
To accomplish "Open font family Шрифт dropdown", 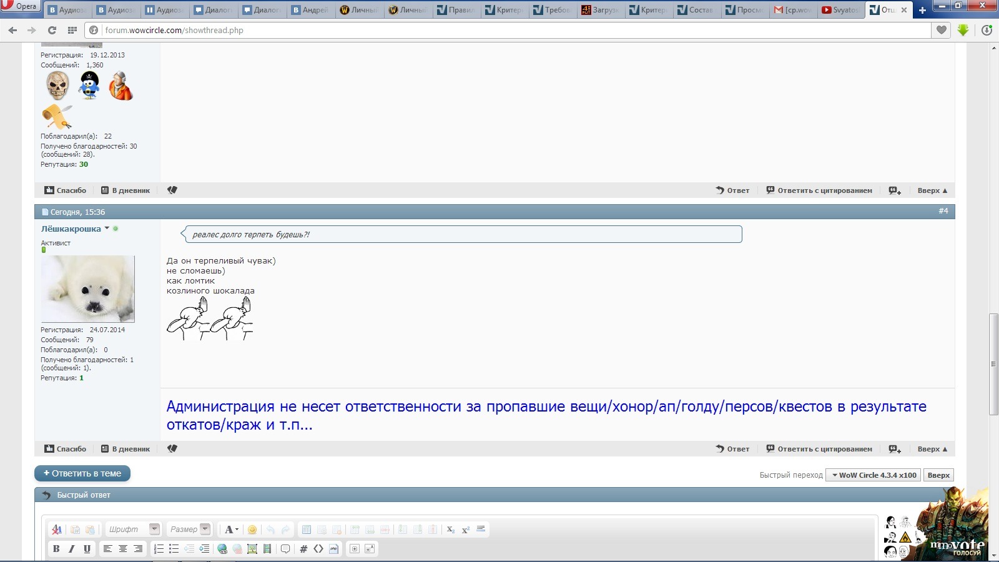I will click(x=134, y=530).
